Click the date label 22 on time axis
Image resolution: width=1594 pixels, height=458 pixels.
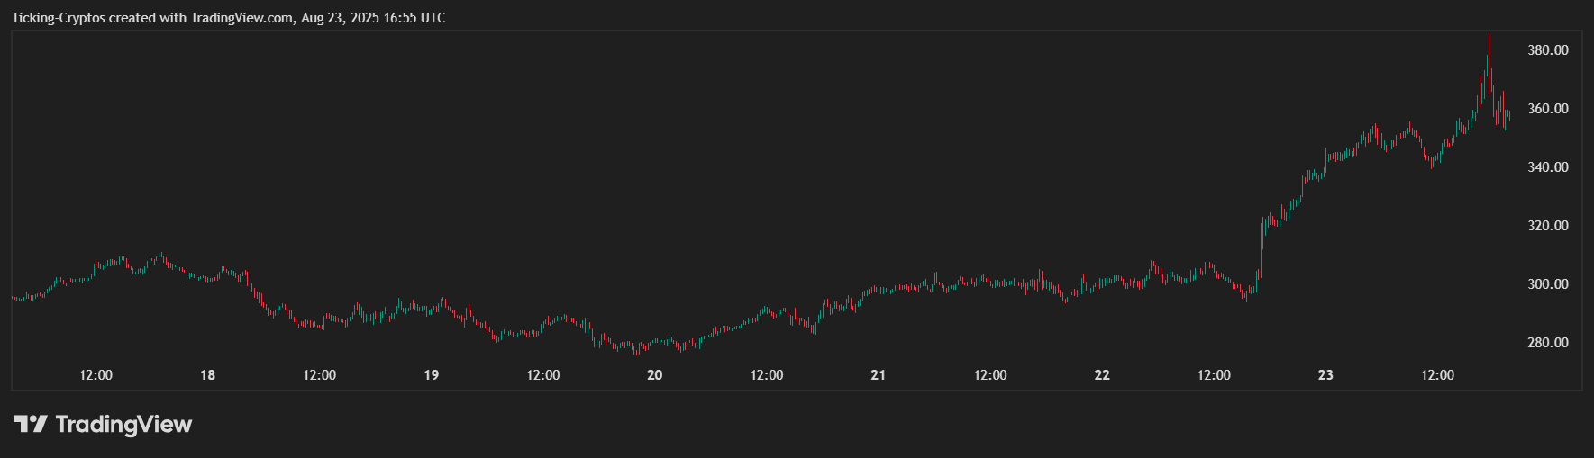[x=1101, y=375]
